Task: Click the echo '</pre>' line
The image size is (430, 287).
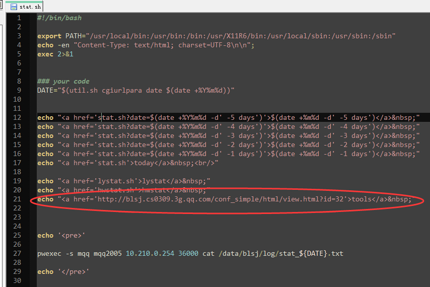Action: (x=63, y=271)
